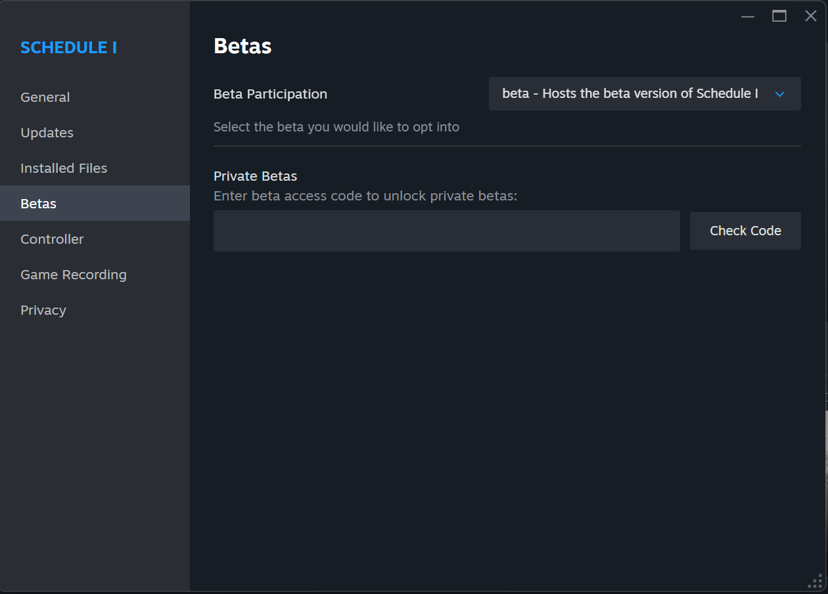Go to Installed Files in sidebar
Image resolution: width=828 pixels, height=594 pixels.
coord(64,168)
